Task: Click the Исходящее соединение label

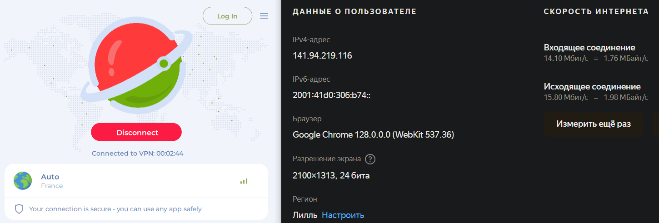Action: pyautogui.click(x=592, y=87)
